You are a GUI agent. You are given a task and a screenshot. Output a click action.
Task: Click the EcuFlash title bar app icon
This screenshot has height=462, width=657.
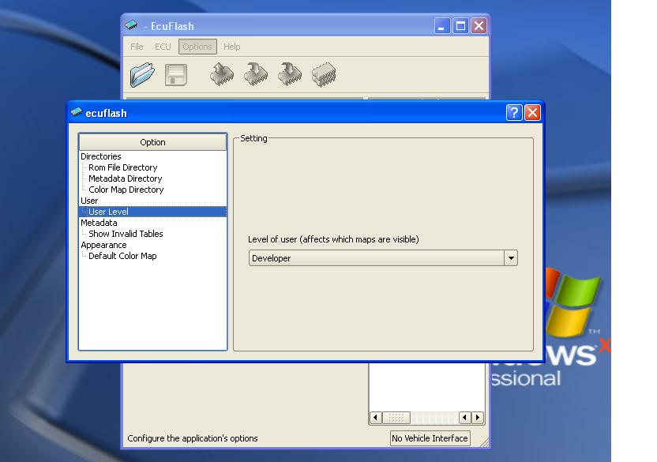click(131, 25)
